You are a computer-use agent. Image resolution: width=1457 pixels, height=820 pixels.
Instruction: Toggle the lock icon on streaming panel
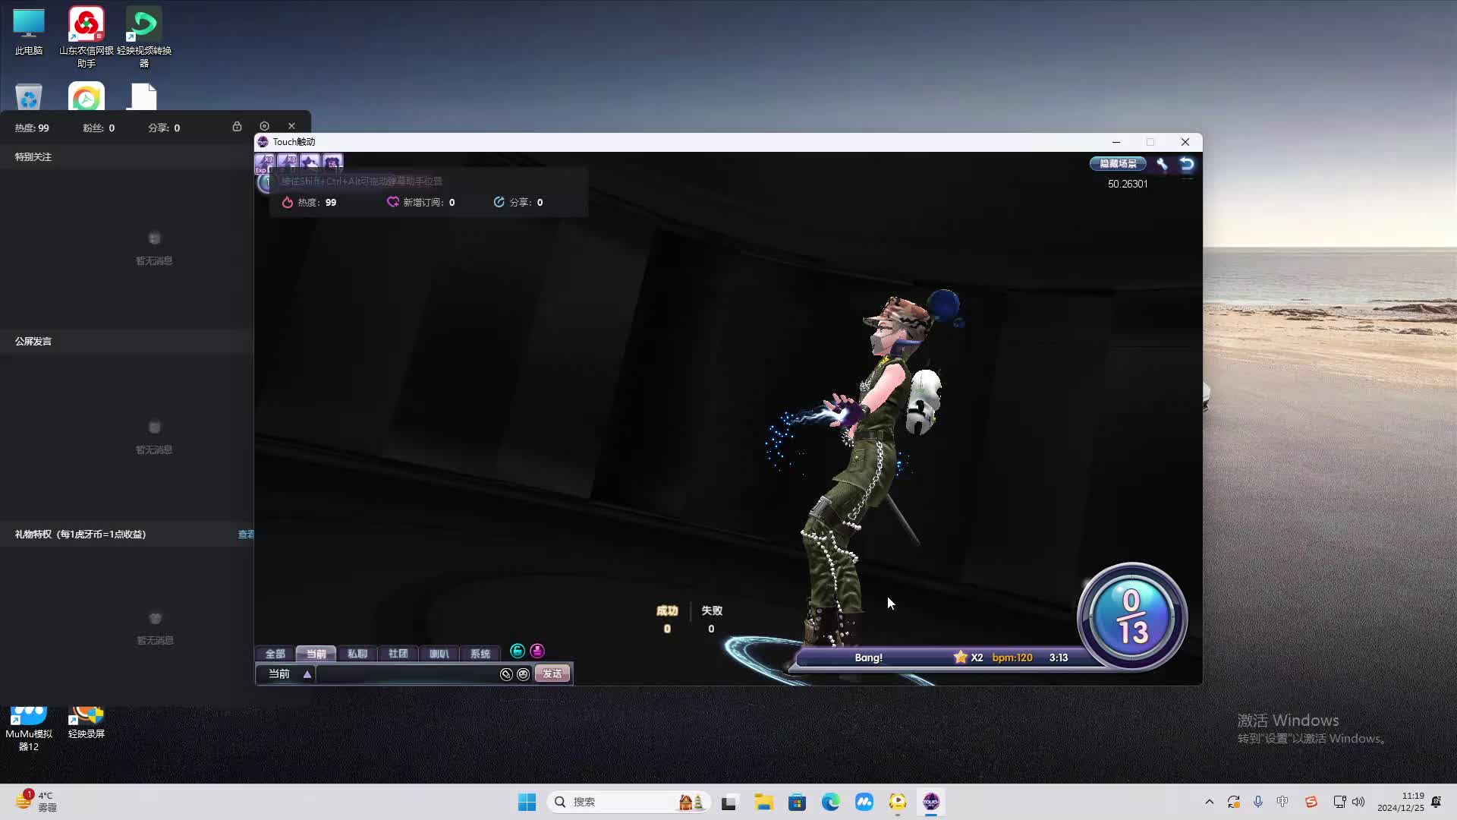tap(237, 126)
